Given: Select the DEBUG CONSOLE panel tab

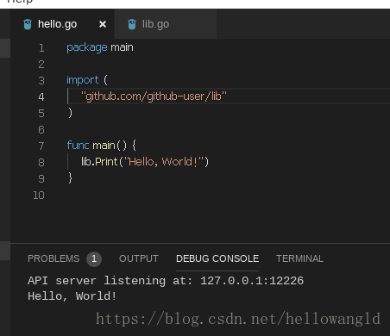Looking at the screenshot, I should pyautogui.click(x=217, y=258).
